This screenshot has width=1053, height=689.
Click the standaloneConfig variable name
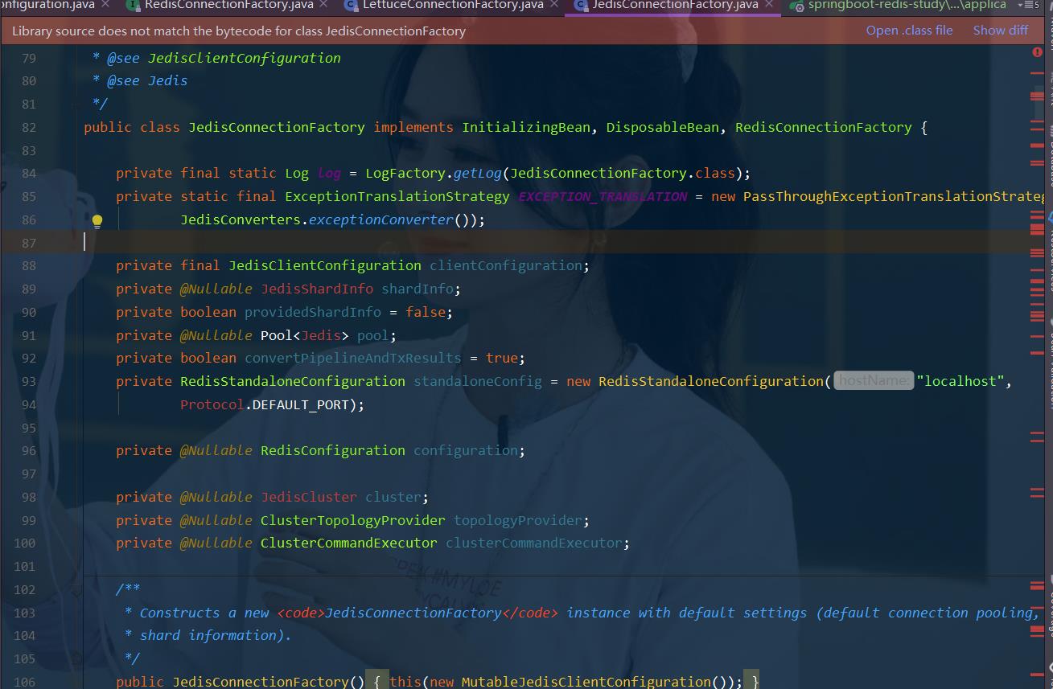(478, 381)
